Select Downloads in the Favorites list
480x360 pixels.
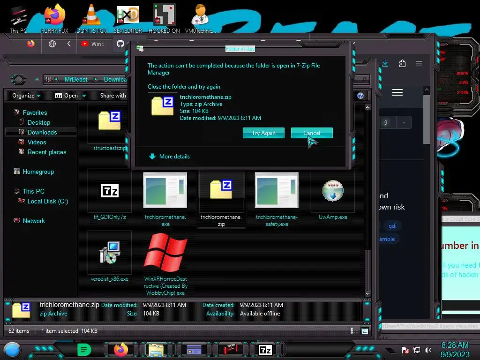pyautogui.click(x=41, y=132)
